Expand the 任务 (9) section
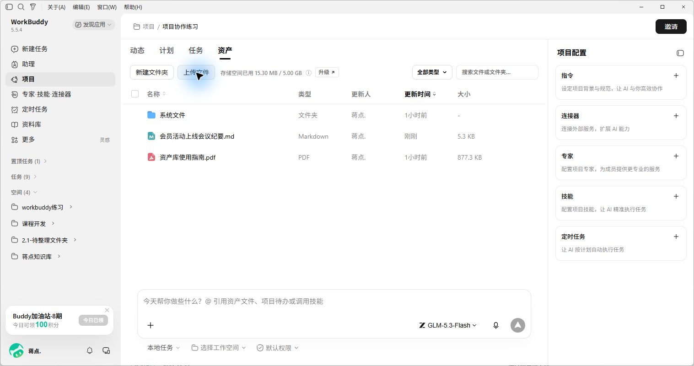The height and width of the screenshot is (366, 694). 24,177
